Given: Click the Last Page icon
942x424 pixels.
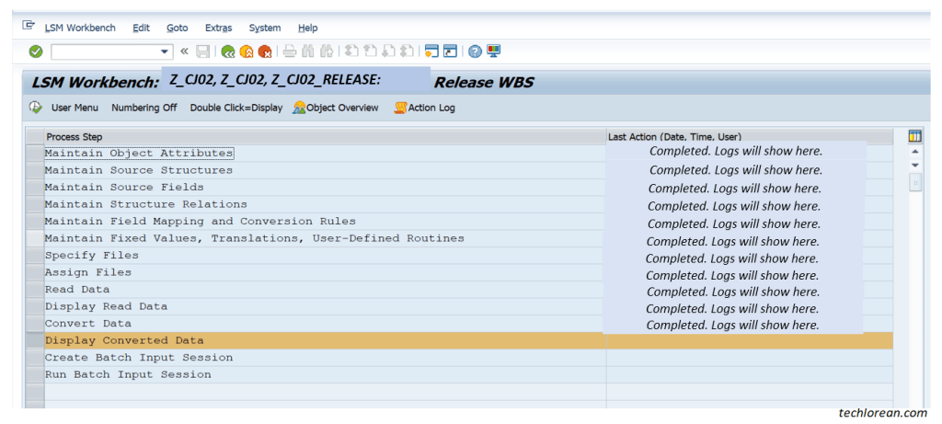Looking at the screenshot, I should point(407,52).
